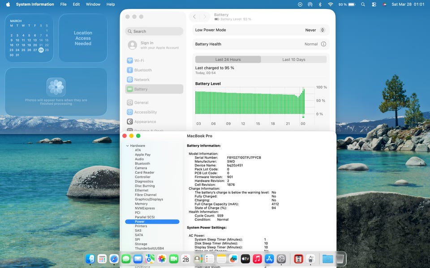Viewport: 430px width, 268px height.
Task: Select Wi-Fi in the settings sidebar
Action: click(x=139, y=60)
